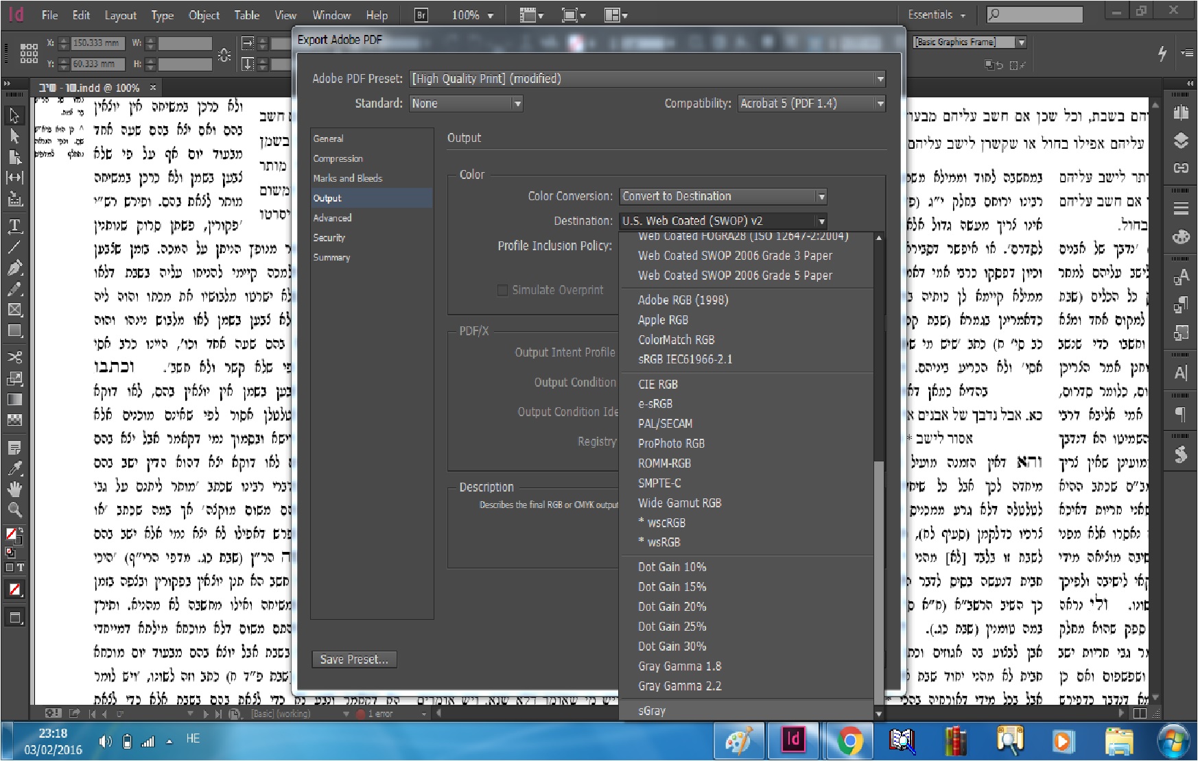1198x761 pixels.
Task: Select the Free Transform tool
Action: point(14,378)
